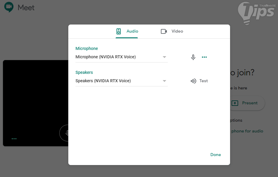This screenshot has height=177, width=278.
Task: Open the Speakers device dropdown
Action: pos(121,81)
